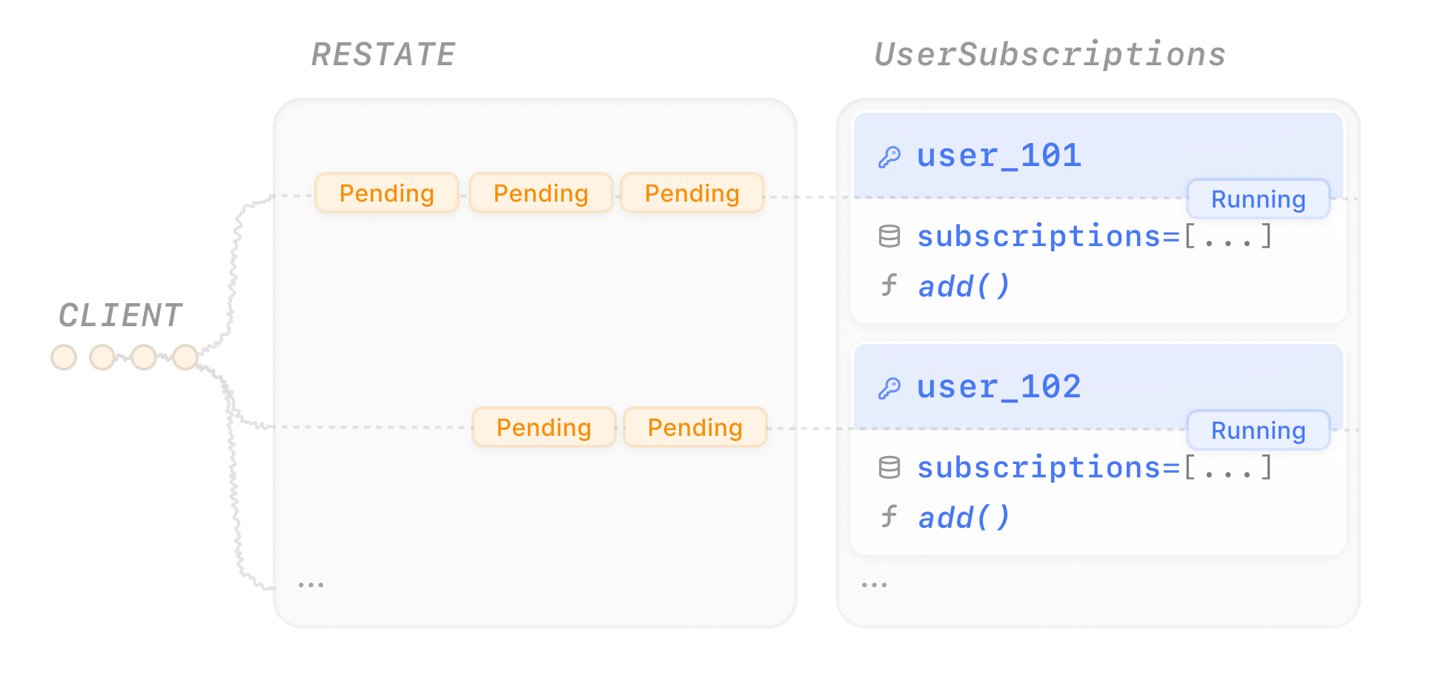
Task: Click the add() handler of user_101
Action: click(x=964, y=286)
